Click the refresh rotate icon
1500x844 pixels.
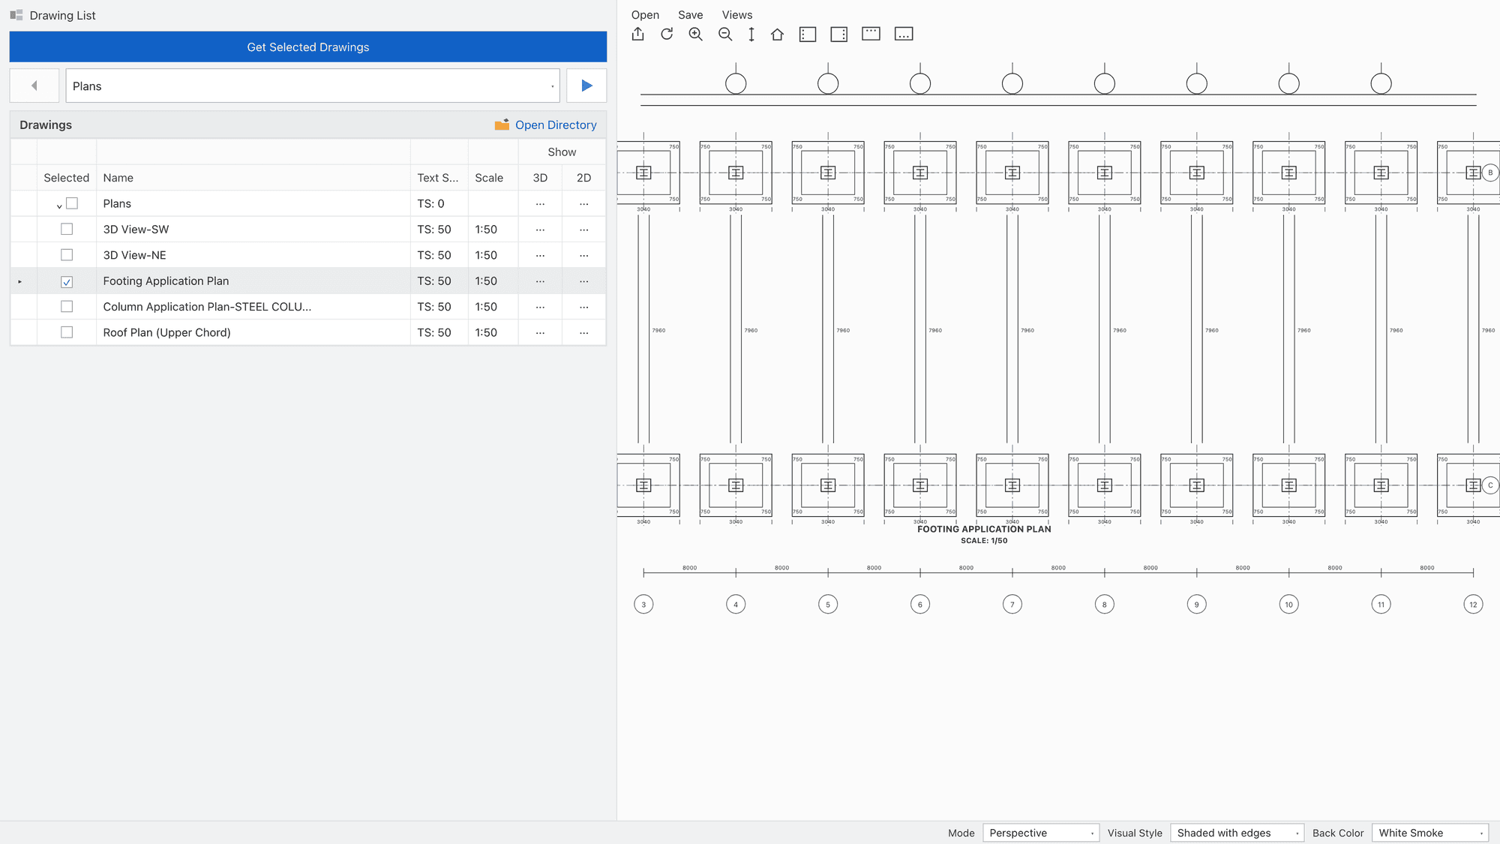point(667,34)
